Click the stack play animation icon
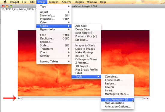Screen dimensions: 165x112 pos(19,98)
